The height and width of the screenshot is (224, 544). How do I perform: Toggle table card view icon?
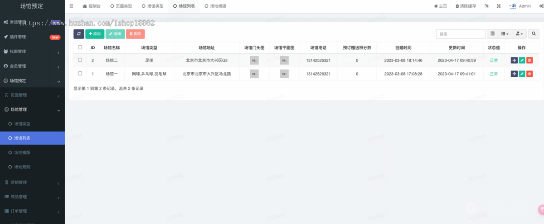pos(493,34)
